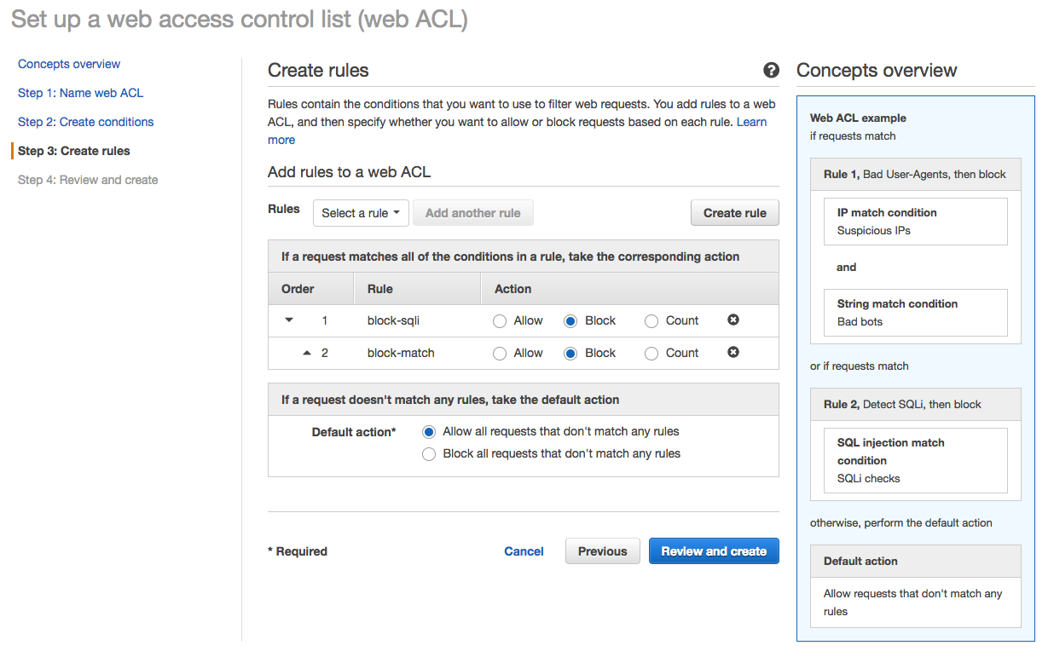
Task: Open the help tooltip for Create rules
Action: click(x=772, y=71)
